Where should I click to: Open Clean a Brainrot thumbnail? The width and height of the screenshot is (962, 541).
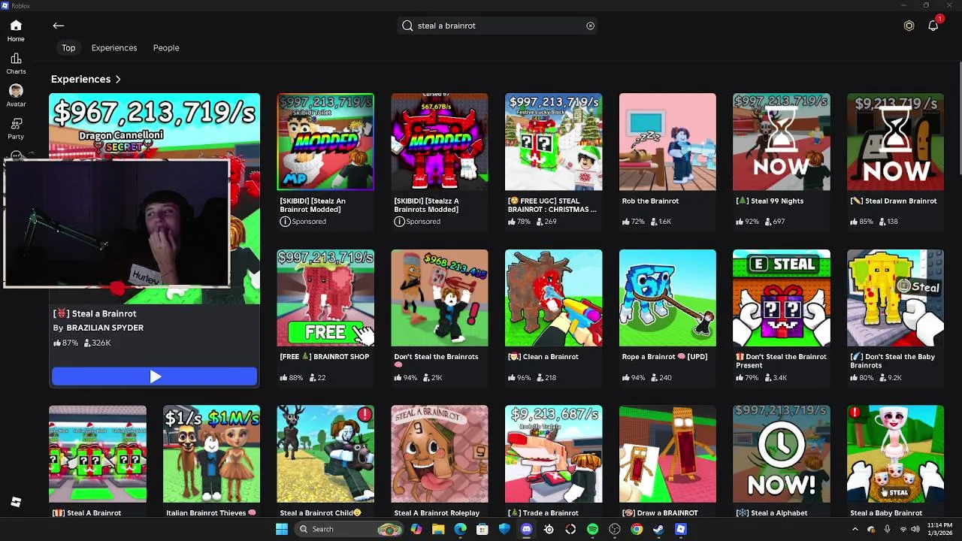(x=553, y=298)
